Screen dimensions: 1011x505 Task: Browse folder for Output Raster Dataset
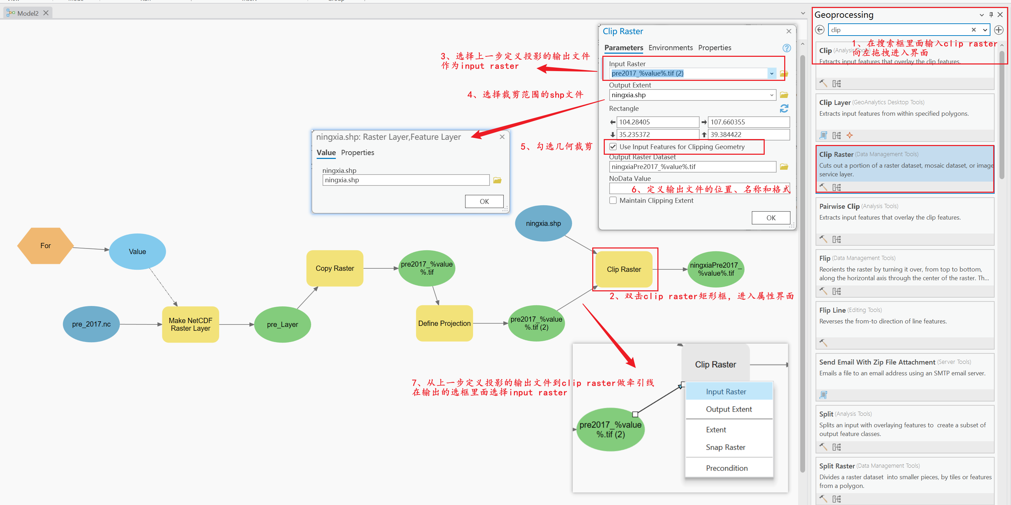pos(784,167)
